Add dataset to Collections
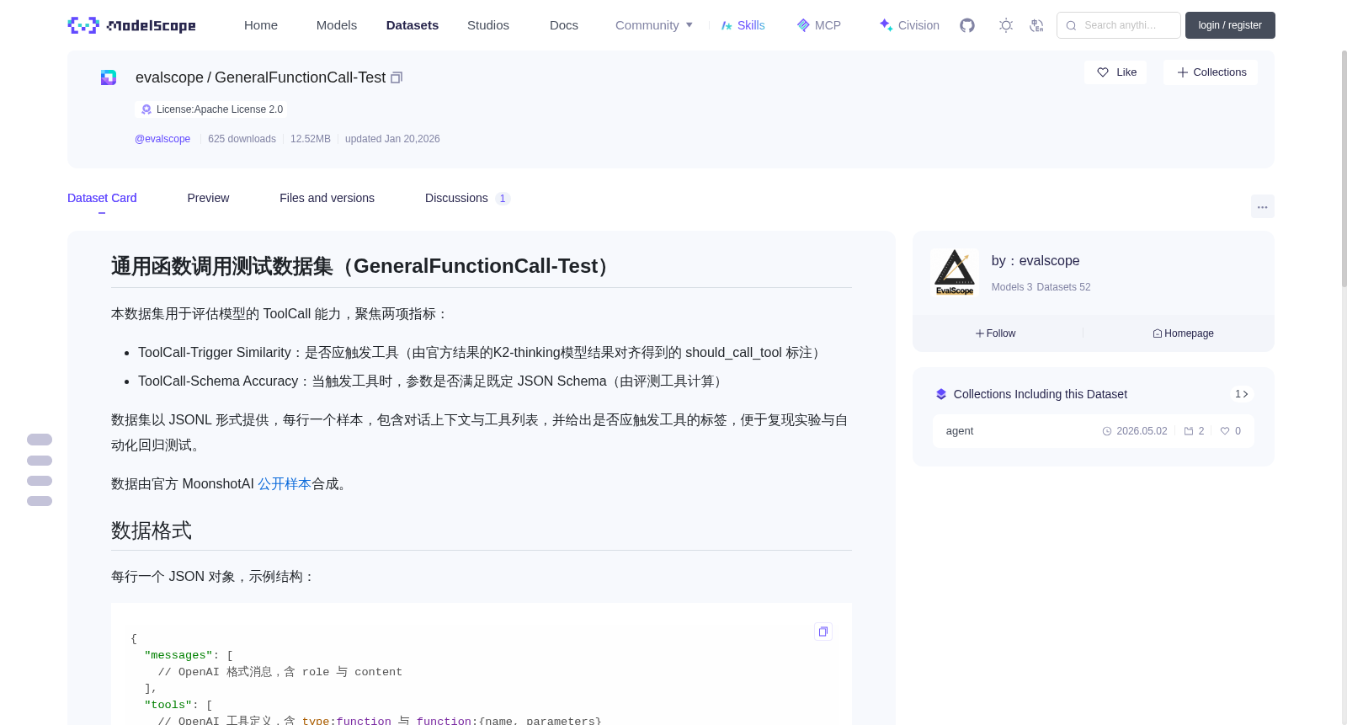Viewport: 1347px width, 725px height. coord(1211,72)
